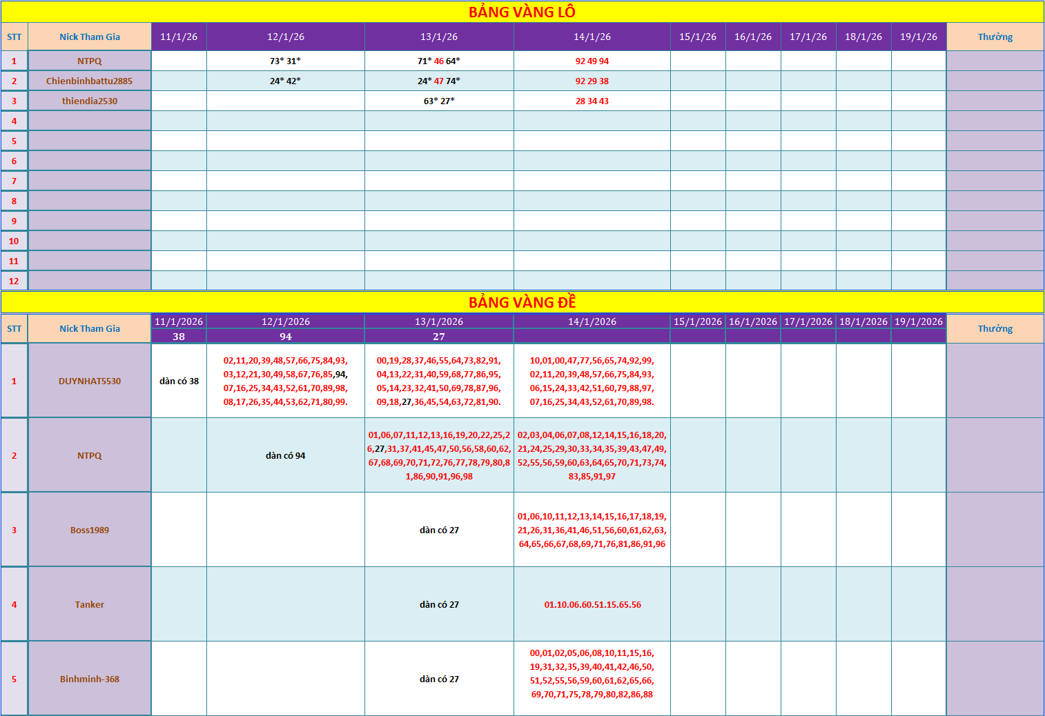Click the NTPQ nickname cell in the lô table

click(x=90, y=61)
